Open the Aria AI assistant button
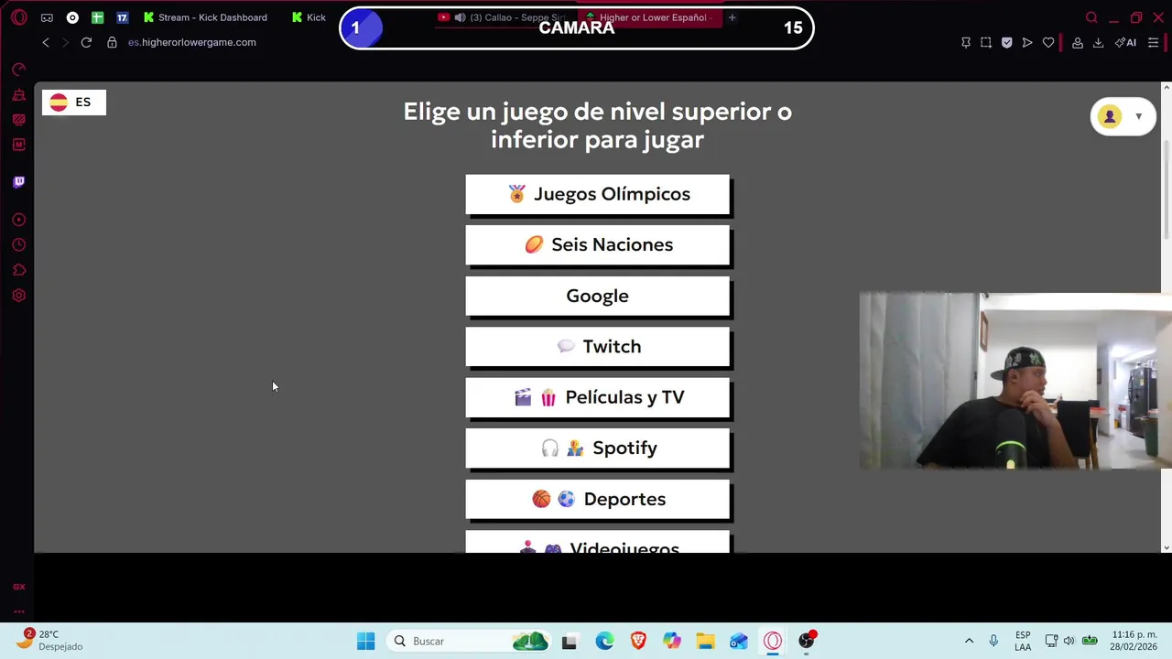 click(x=1125, y=42)
